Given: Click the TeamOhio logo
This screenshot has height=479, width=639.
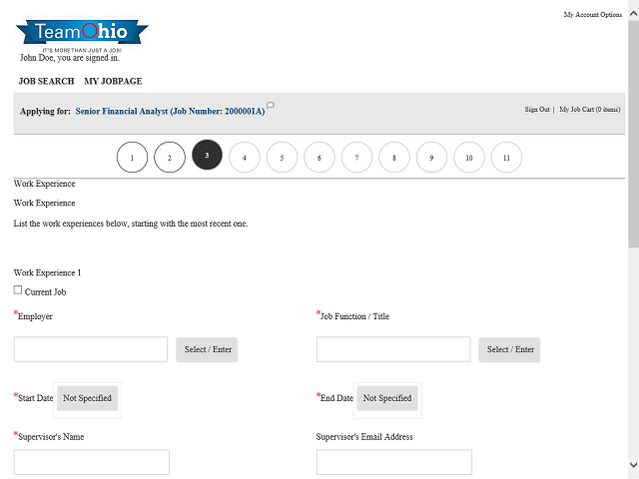Looking at the screenshot, I should [x=82, y=34].
